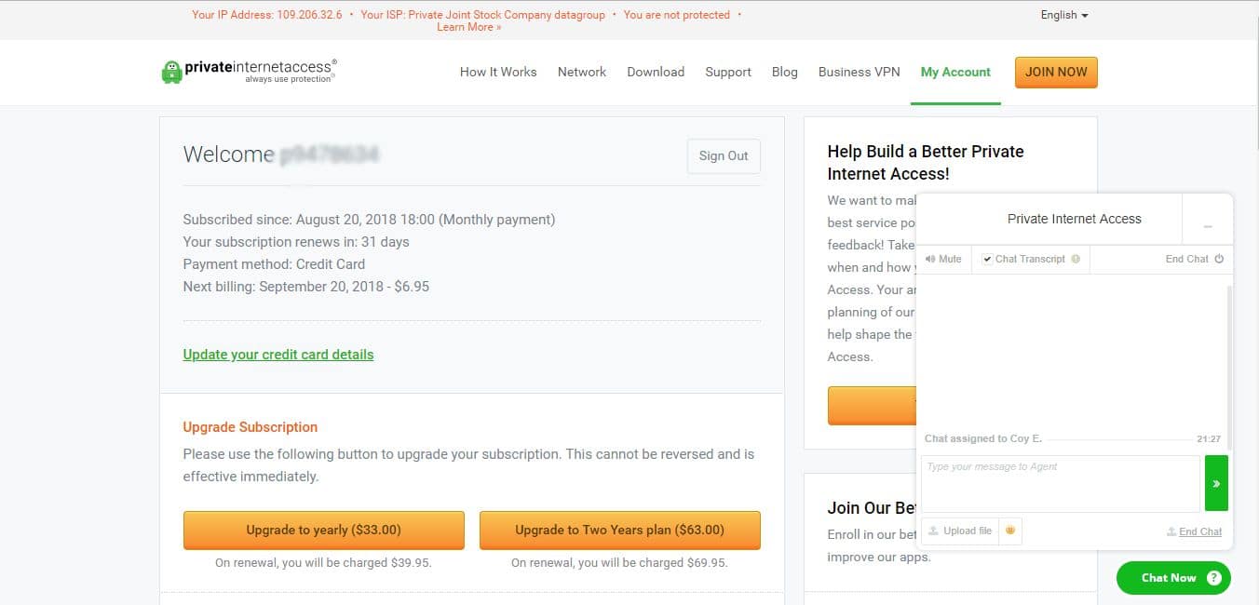
Task: Upgrade to yearly plan for $33.00
Action: pos(324,531)
